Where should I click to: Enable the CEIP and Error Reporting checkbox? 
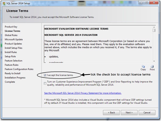tap(46, 83)
